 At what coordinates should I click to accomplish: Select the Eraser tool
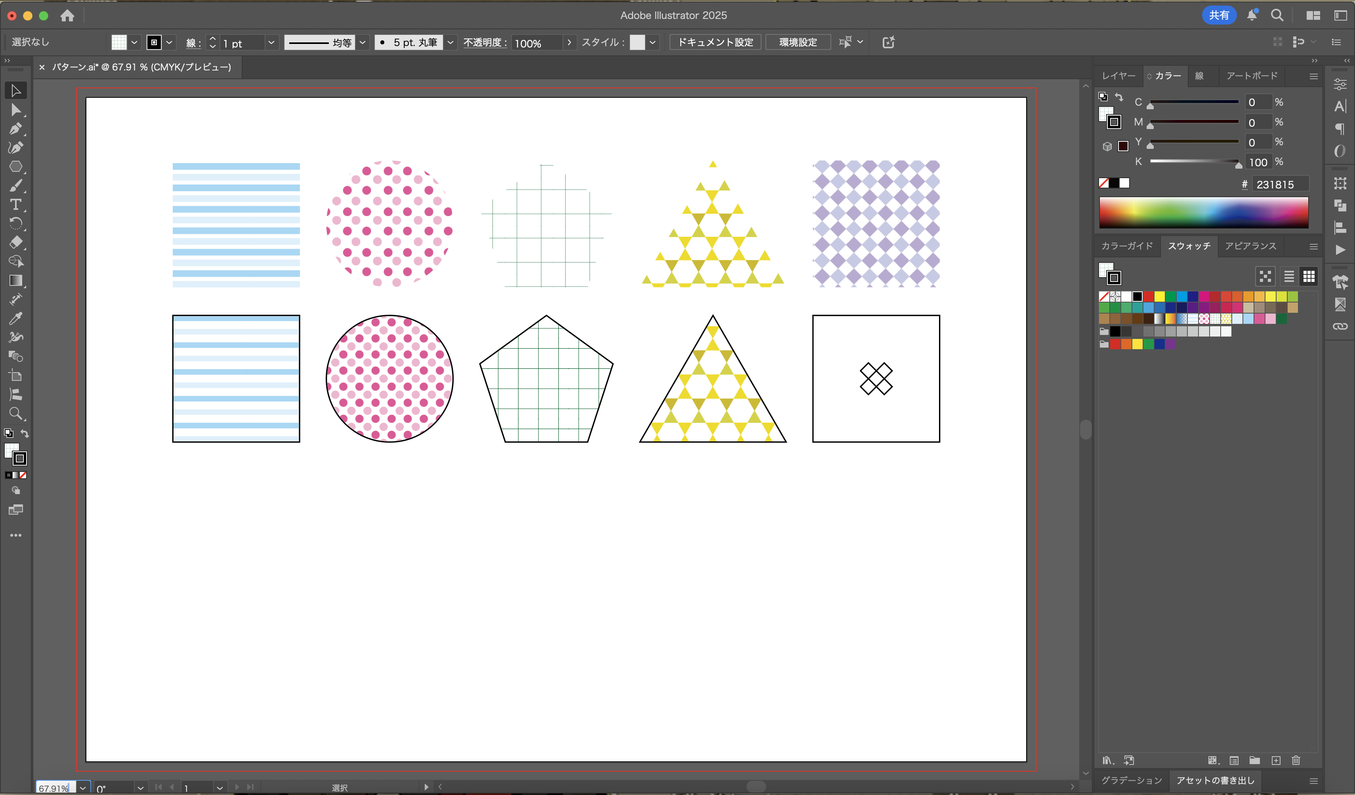coord(15,242)
